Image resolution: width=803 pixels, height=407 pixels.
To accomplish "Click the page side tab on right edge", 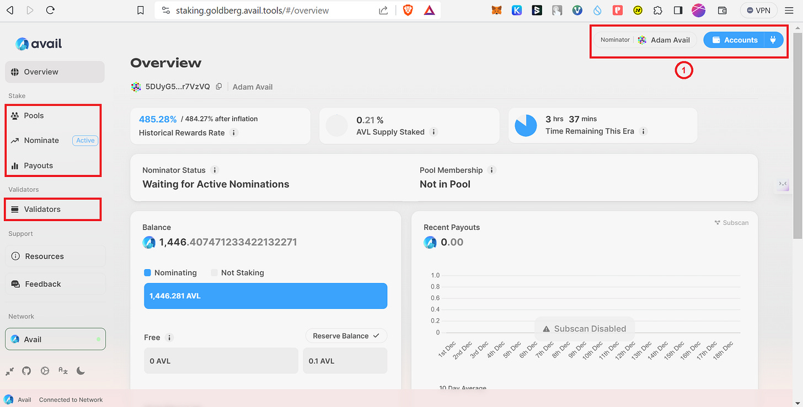I will (783, 184).
